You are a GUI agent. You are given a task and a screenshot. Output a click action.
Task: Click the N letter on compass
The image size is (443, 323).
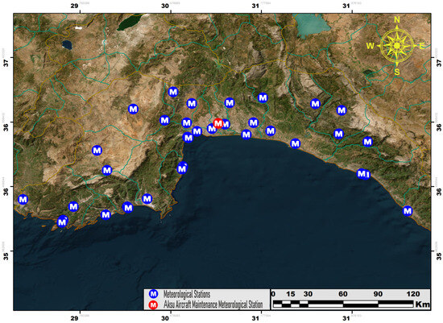click(x=397, y=20)
